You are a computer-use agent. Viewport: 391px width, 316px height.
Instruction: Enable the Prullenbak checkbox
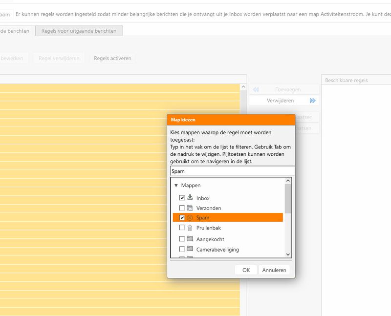pos(182,228)
